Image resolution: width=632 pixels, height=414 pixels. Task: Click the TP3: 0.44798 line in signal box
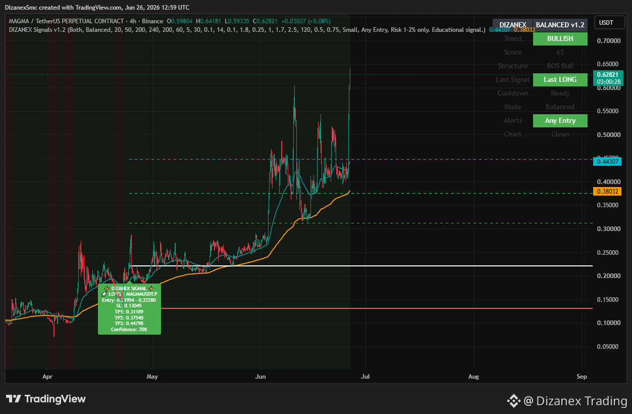pos(129,324)
